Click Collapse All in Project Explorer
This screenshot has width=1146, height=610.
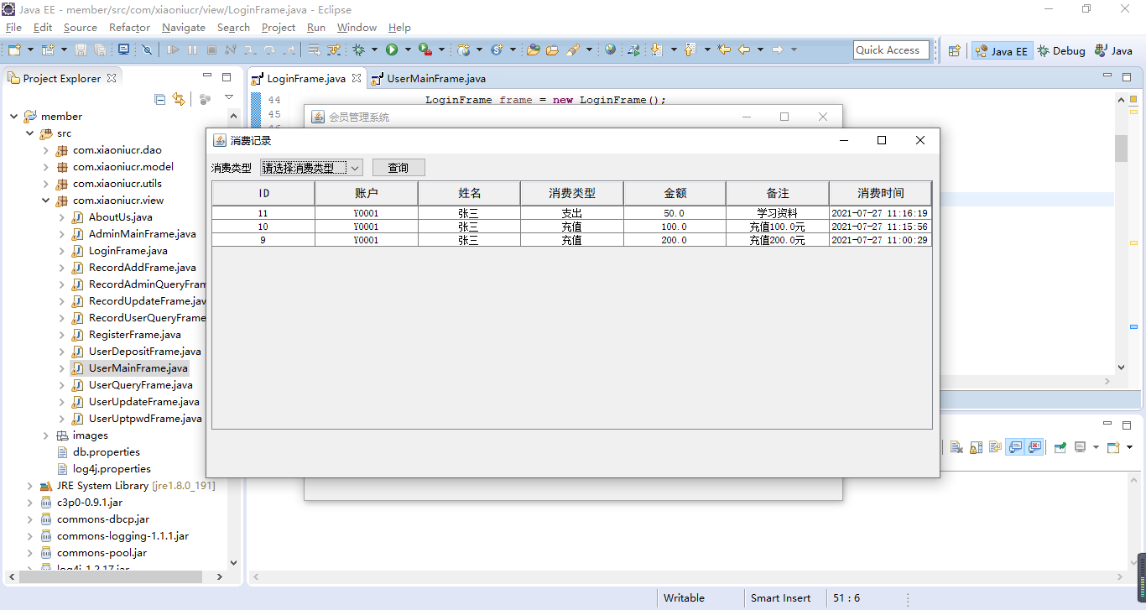tap(160, 99)
